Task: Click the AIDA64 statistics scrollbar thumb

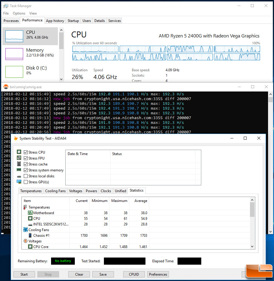Action: pos(252,209)
